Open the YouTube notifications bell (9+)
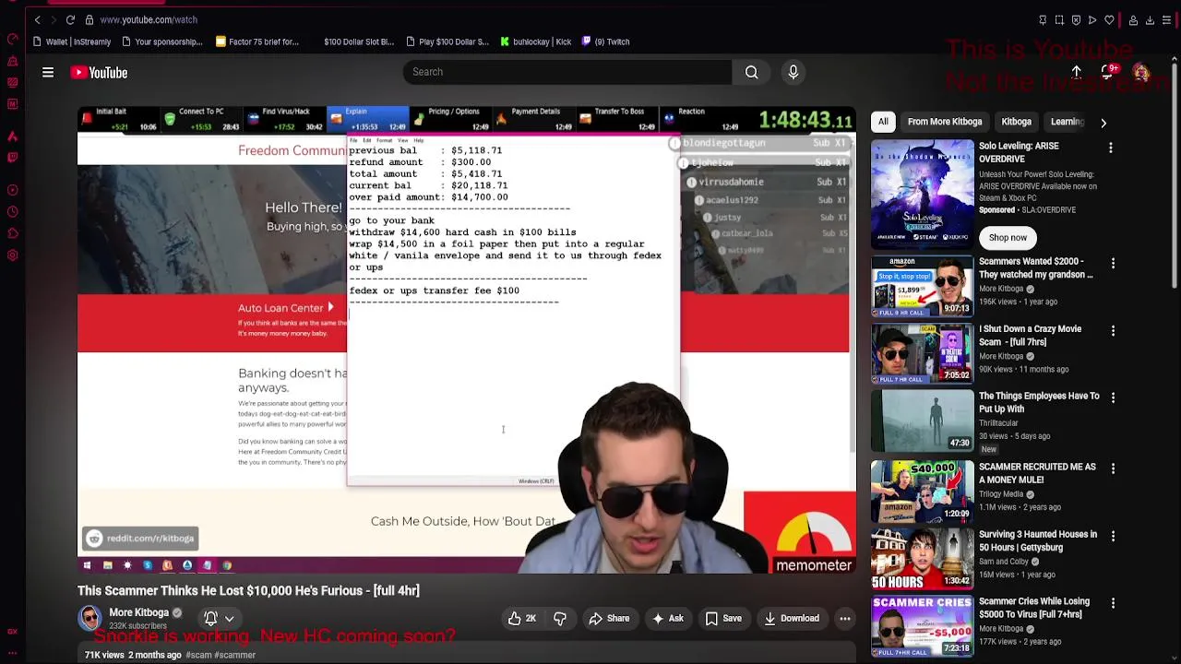This screenshot has height=664, width=1181. (1110, 72)
